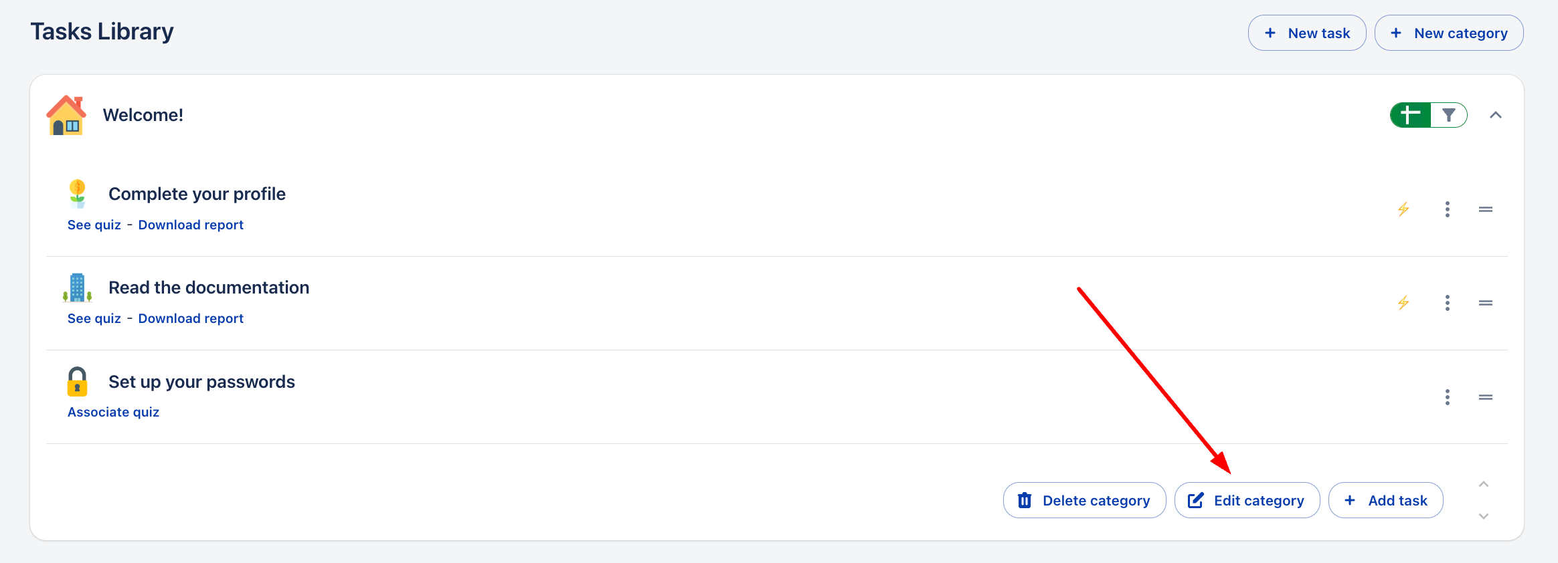The height and width of the screenshot is (563, 1558).
Task: Click the lightning bolt on Complete your profile
Action: click(1403, 209)
